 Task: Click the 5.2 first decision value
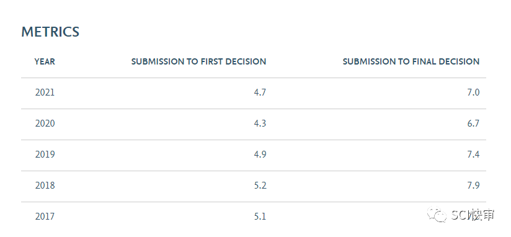[x=260, y=185]
